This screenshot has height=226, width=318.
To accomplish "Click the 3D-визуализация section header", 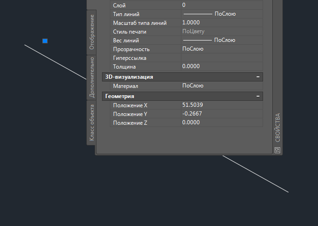I will [x=182, y=77].
